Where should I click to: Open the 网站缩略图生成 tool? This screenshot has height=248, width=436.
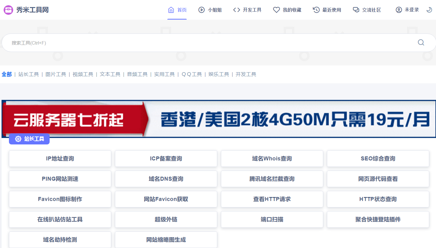click(x=166, y=240)
